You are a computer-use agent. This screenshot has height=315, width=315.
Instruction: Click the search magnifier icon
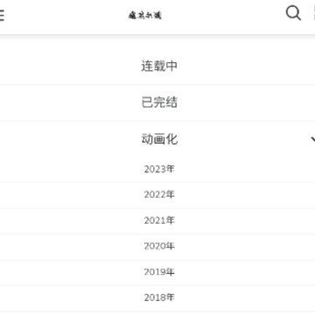(293, 13)
